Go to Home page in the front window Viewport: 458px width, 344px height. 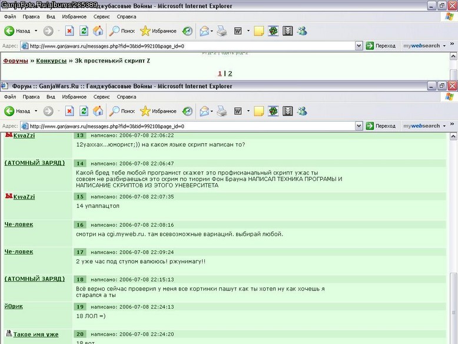click(98, 111)
